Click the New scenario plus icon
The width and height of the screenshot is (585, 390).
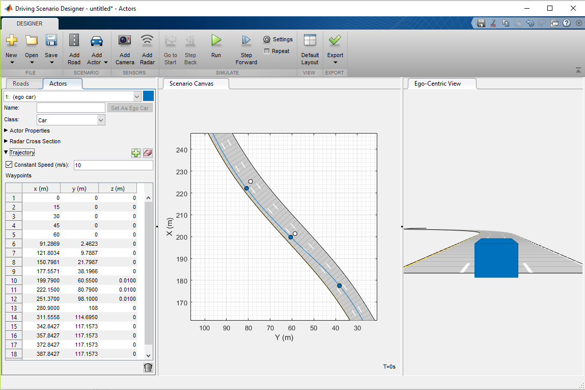12,40
